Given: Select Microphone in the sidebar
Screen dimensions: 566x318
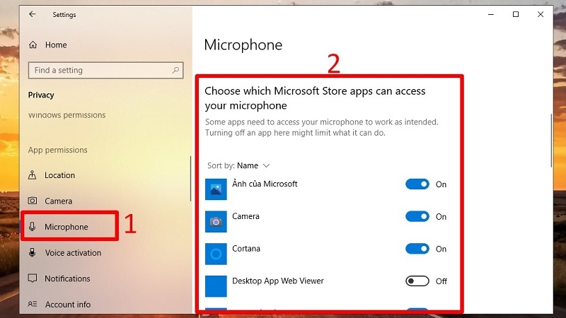Looking at the screenshot, I should pyautogui.click(x=66, y=227).
